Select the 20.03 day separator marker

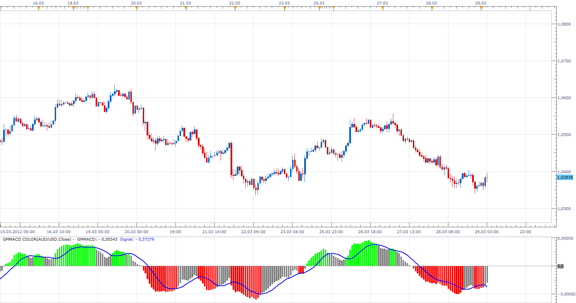(x=137, y=8)
